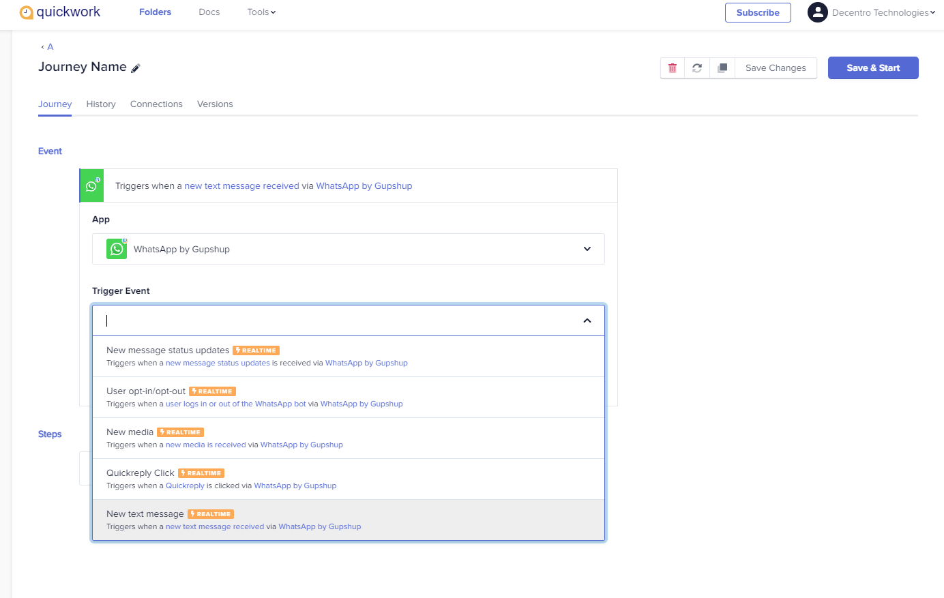Switch to the Journey tab
The height and width of the screenshot is (598, 944).
click(x=55, y=104)
